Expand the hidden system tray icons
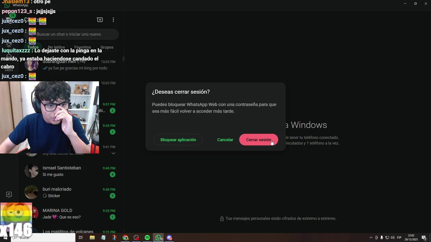 (371, 238)
